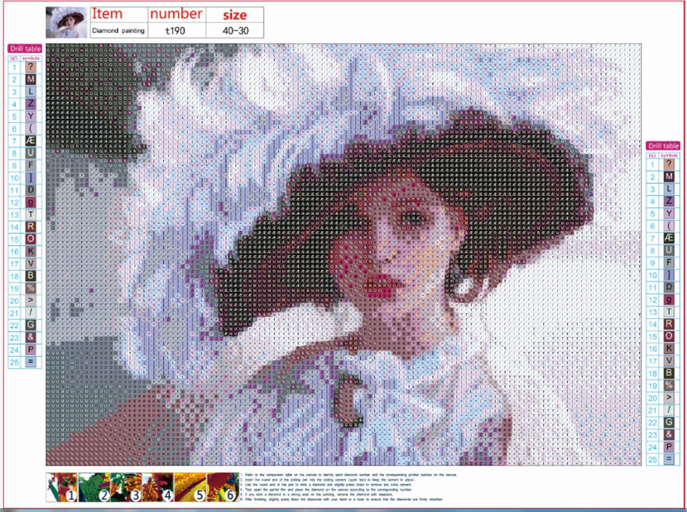Click the ']' swatch in the left drill table
Viewport: 687px width, 512px height.
(x=31, y=177)
